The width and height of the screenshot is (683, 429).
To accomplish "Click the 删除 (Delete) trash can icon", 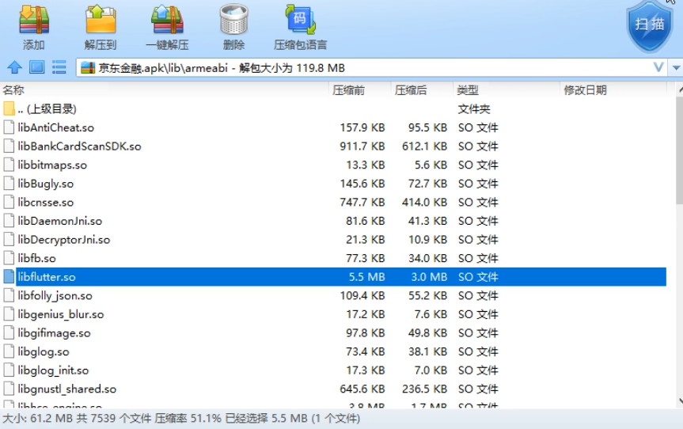I will click(x=234, y=19).
